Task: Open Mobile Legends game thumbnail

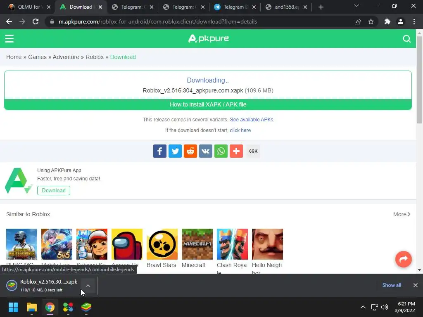Action: coord(57,244)
